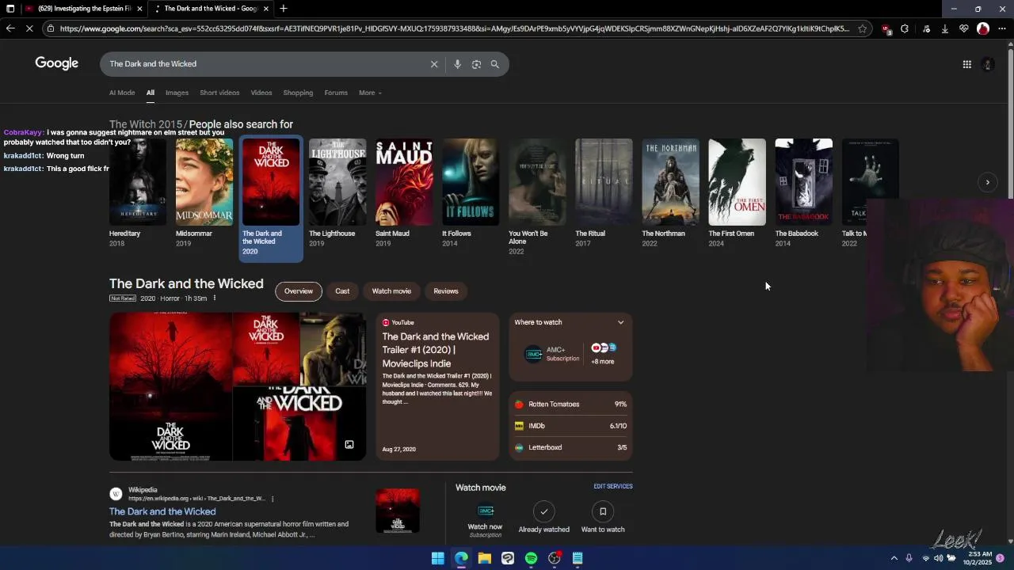Open Google Lens image search icon
Viewport: 1014px width, 570px height.
pos(476,64)
